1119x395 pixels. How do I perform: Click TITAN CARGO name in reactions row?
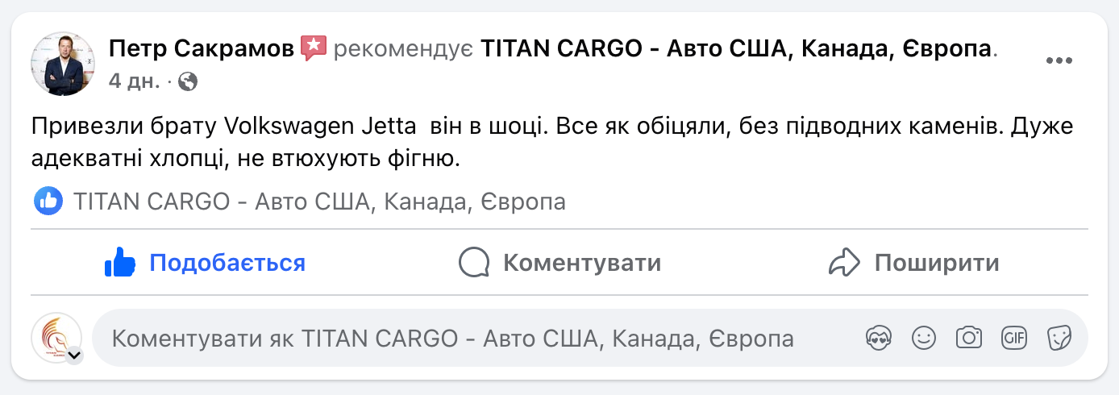(319, 202)
